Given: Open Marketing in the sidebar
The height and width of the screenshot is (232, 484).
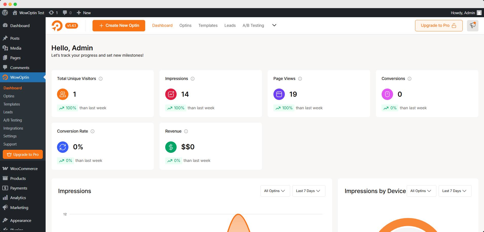Looking at the screenshot, I should (23, 208).
